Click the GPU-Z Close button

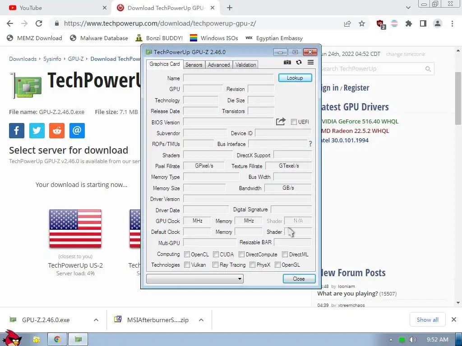coord(299,278)
